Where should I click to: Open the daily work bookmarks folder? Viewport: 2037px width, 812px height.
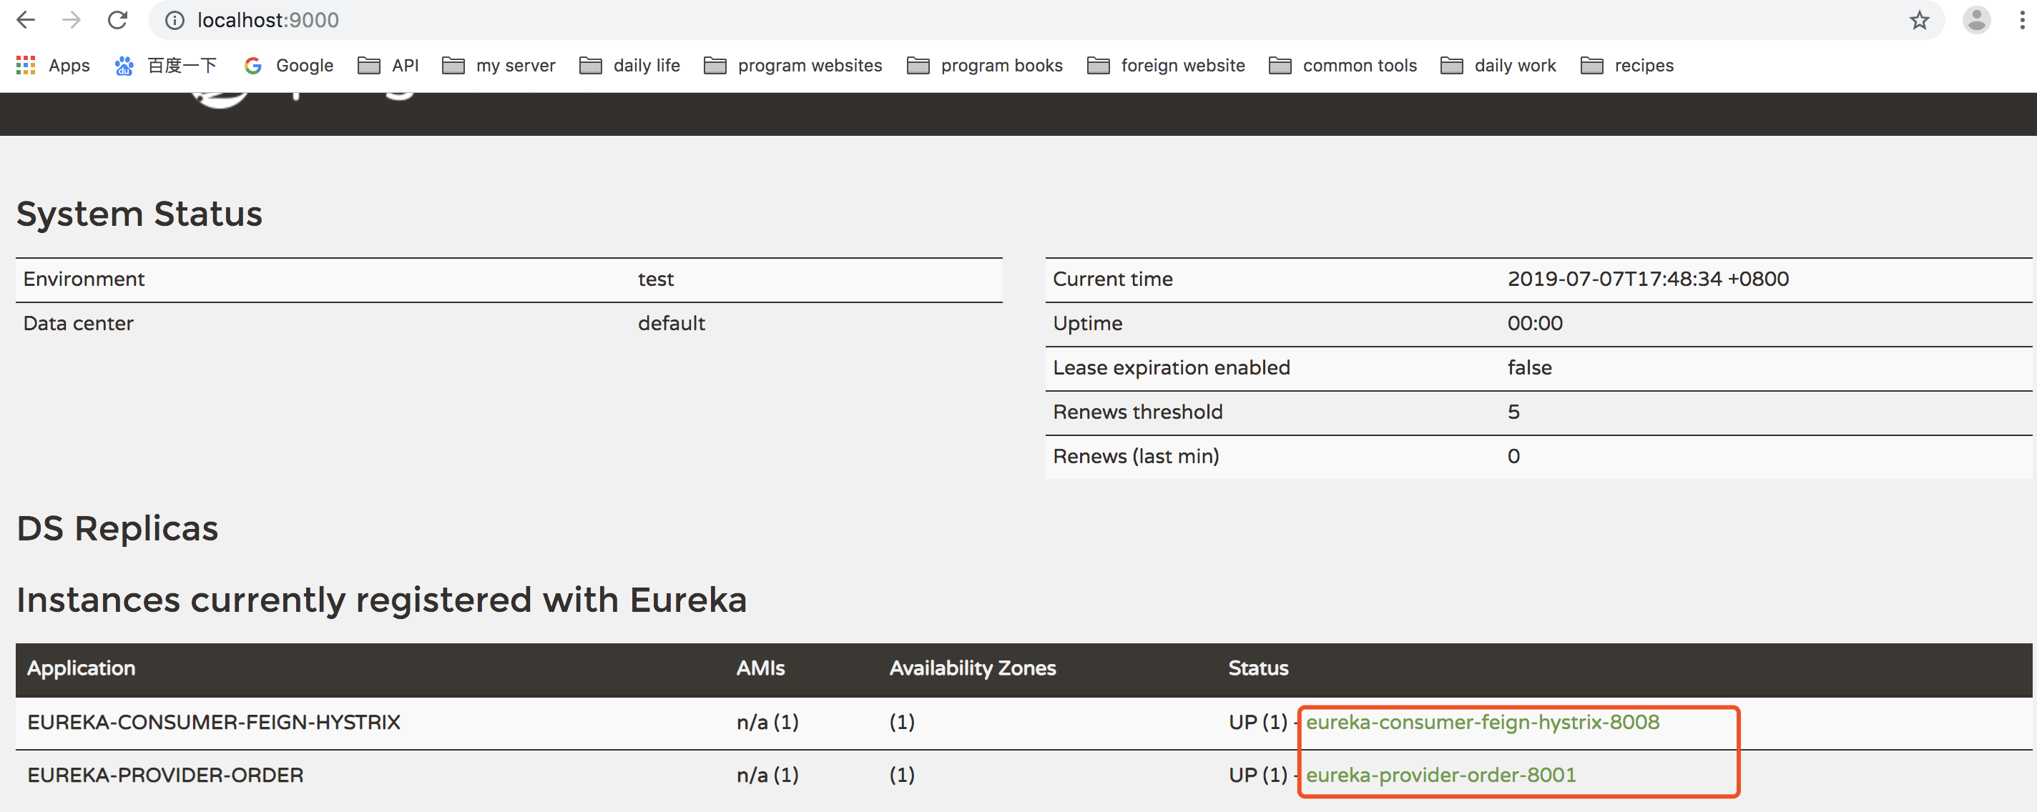tap(1498, 66)
